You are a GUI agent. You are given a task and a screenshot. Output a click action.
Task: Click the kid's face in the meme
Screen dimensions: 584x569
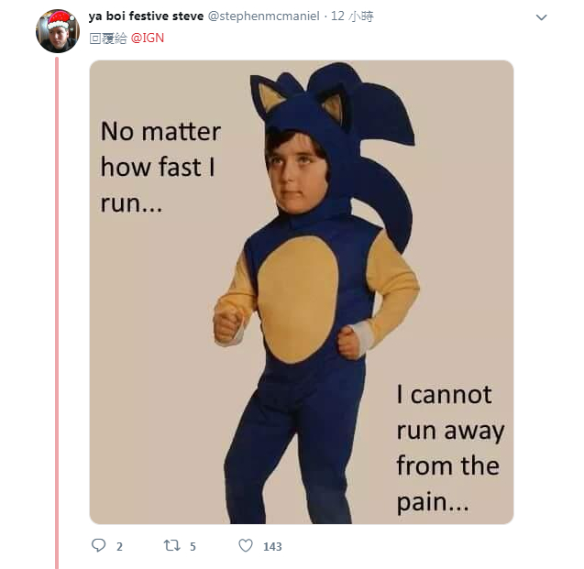298,170
